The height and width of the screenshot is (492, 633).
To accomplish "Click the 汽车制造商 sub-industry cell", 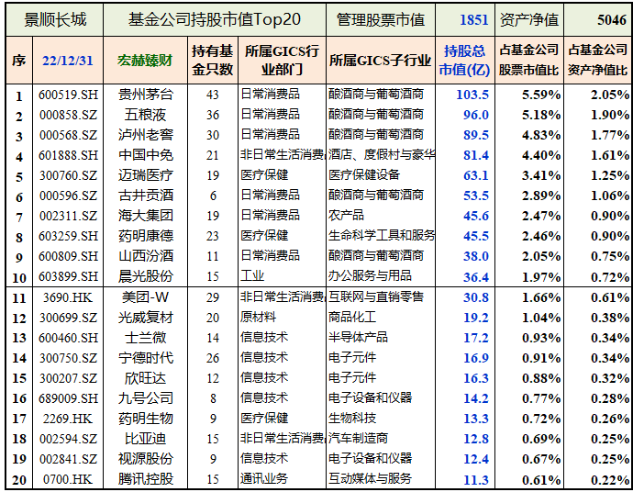I will click(358, 438).
